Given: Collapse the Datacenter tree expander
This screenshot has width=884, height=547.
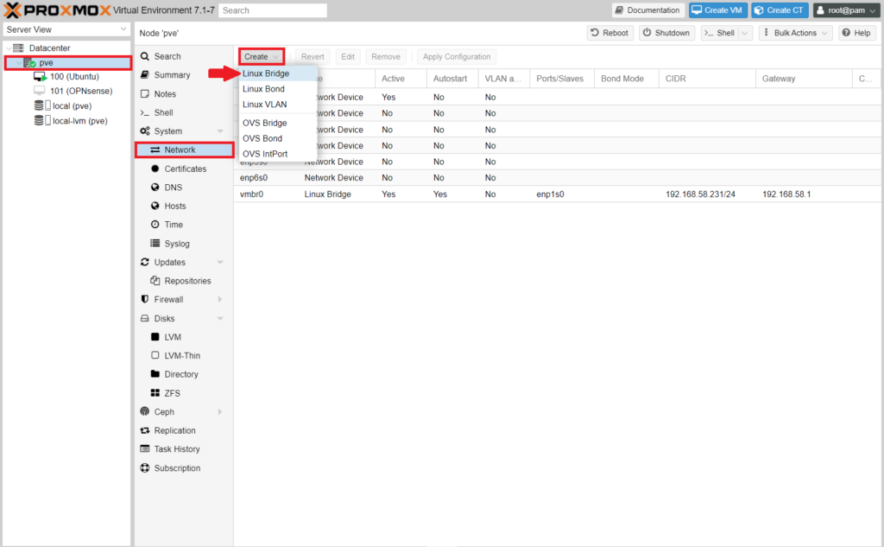Looking at the screenshot, I should pos(9,48).
